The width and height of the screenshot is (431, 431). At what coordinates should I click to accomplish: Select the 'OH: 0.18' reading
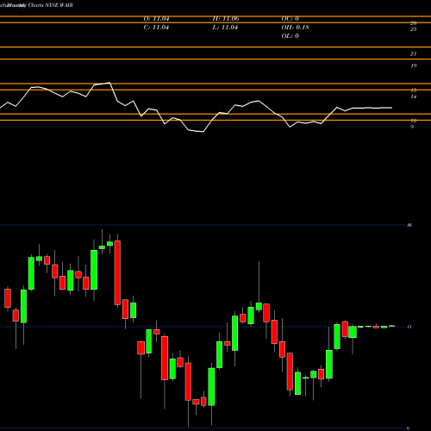[x=295, y=28]
